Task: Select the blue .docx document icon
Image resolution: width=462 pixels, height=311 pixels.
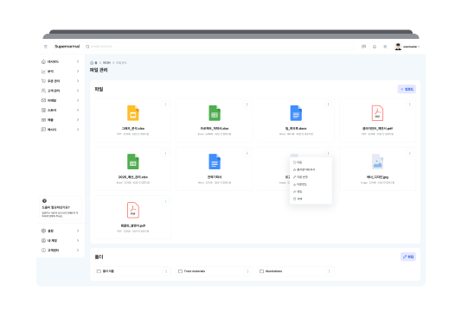Action: point(296,113)
